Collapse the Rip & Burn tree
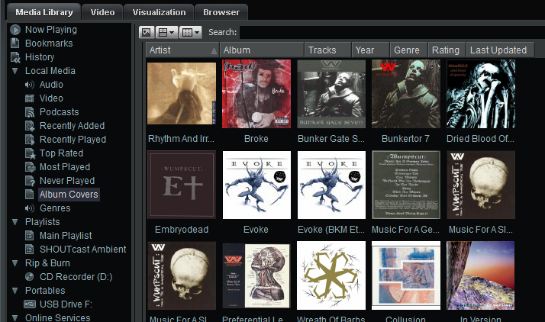The width and height of the screenshot is (545, 322). [15, 263]
